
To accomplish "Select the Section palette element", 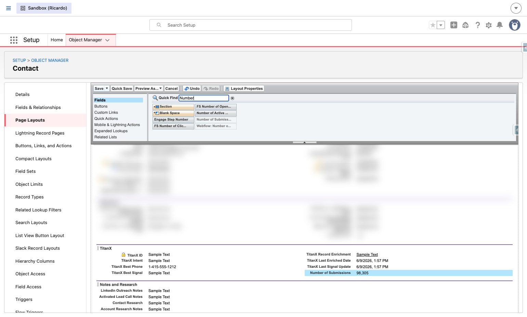I will pyautogui.click(x=173, y=107).
